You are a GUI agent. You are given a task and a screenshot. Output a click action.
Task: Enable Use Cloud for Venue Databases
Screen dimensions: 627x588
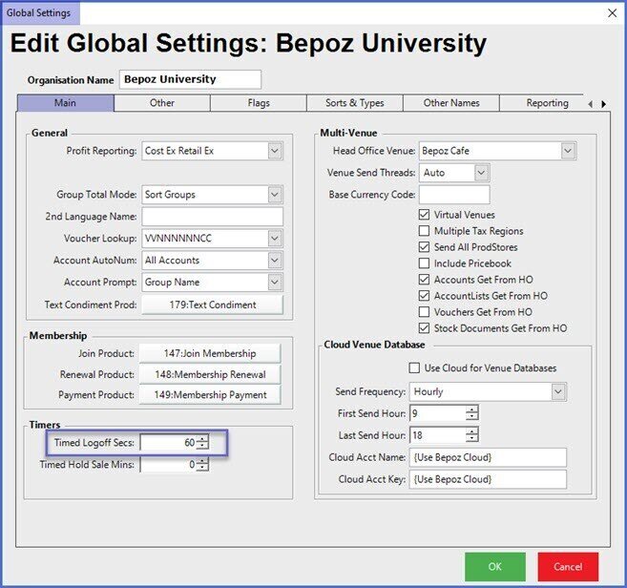[x=415, y=367]
